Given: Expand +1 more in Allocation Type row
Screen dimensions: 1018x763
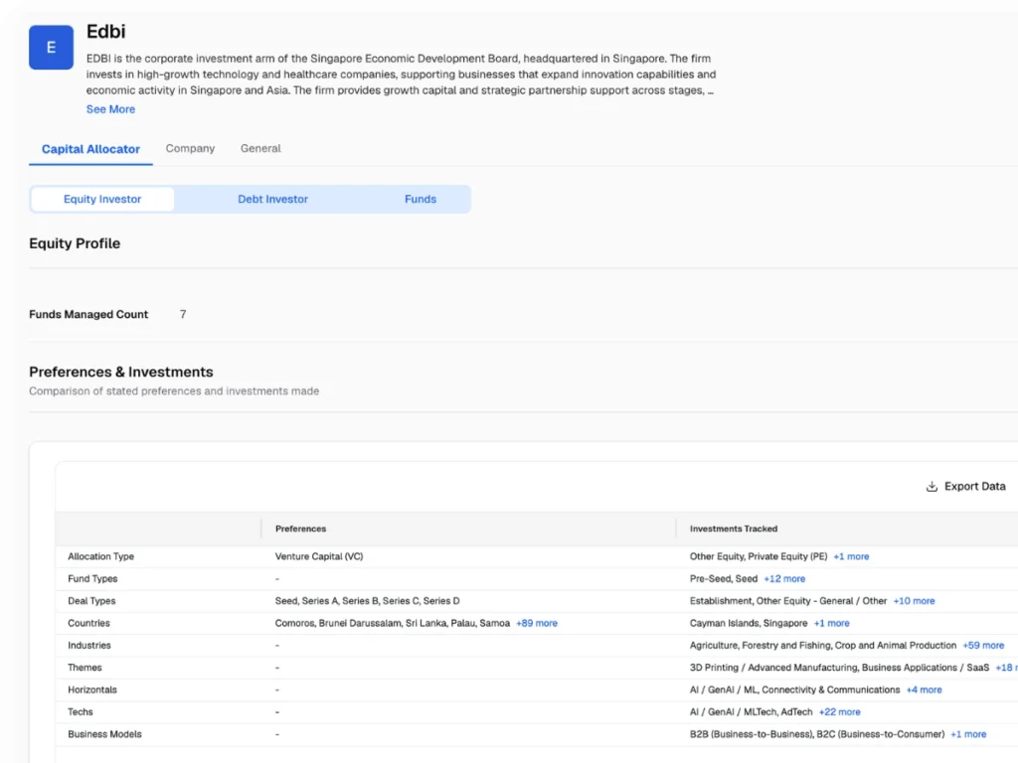Looking at the screenshot, I should [851, 556].
